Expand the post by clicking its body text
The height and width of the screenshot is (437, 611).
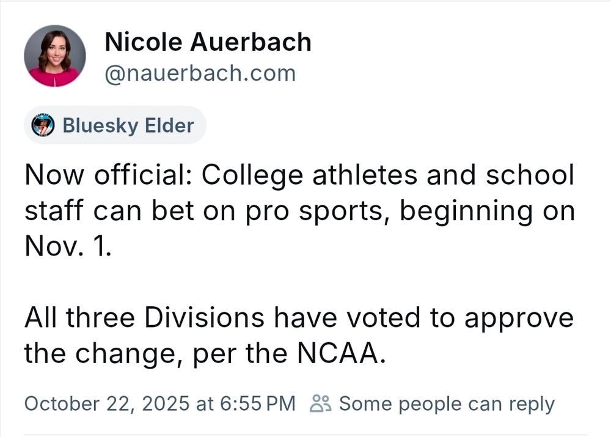click(x=299, y=263)
